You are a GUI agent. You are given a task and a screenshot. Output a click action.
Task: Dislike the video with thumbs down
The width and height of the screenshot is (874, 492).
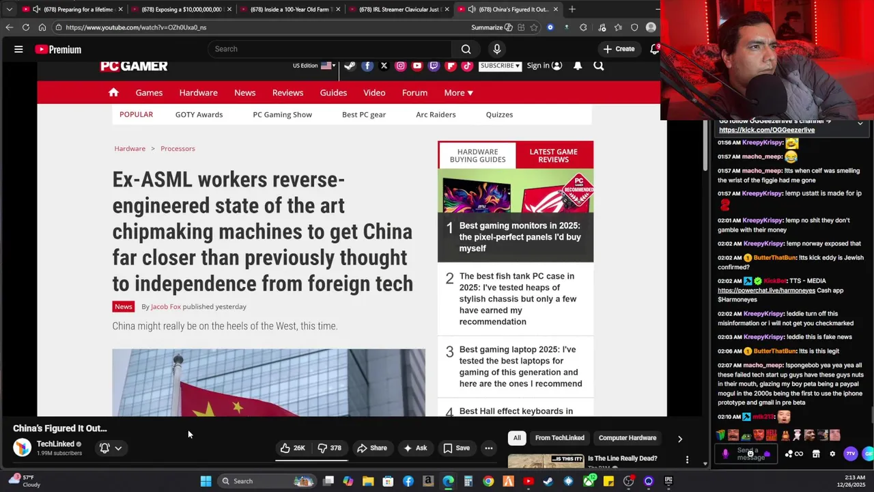[329, 448]
